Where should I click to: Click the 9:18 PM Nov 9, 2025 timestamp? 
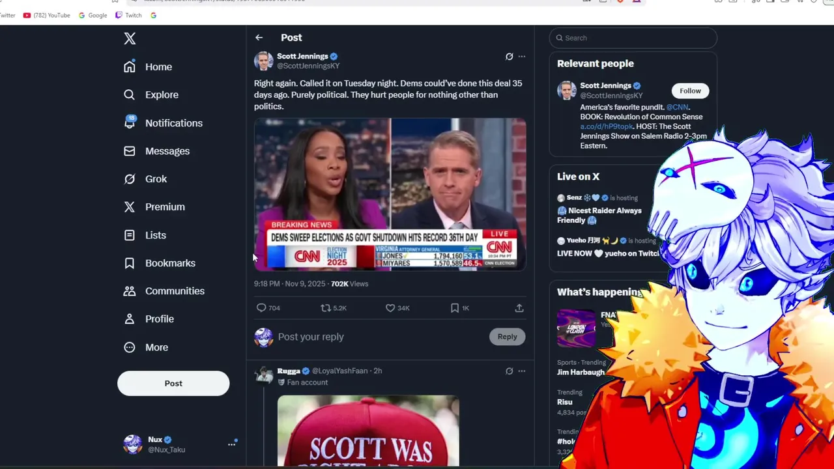pos(289,284)
